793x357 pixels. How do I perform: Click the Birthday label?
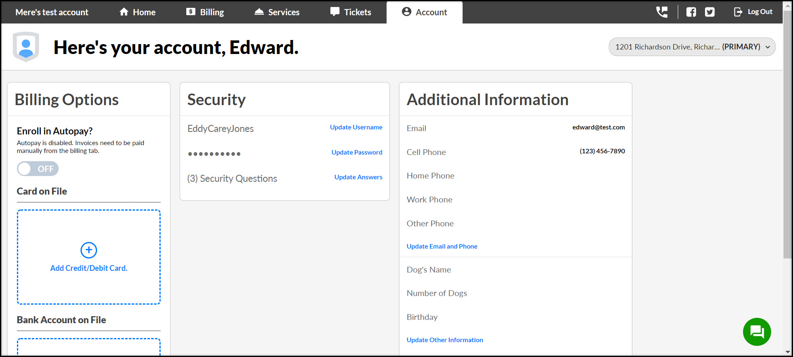click(x=422, y=317)
